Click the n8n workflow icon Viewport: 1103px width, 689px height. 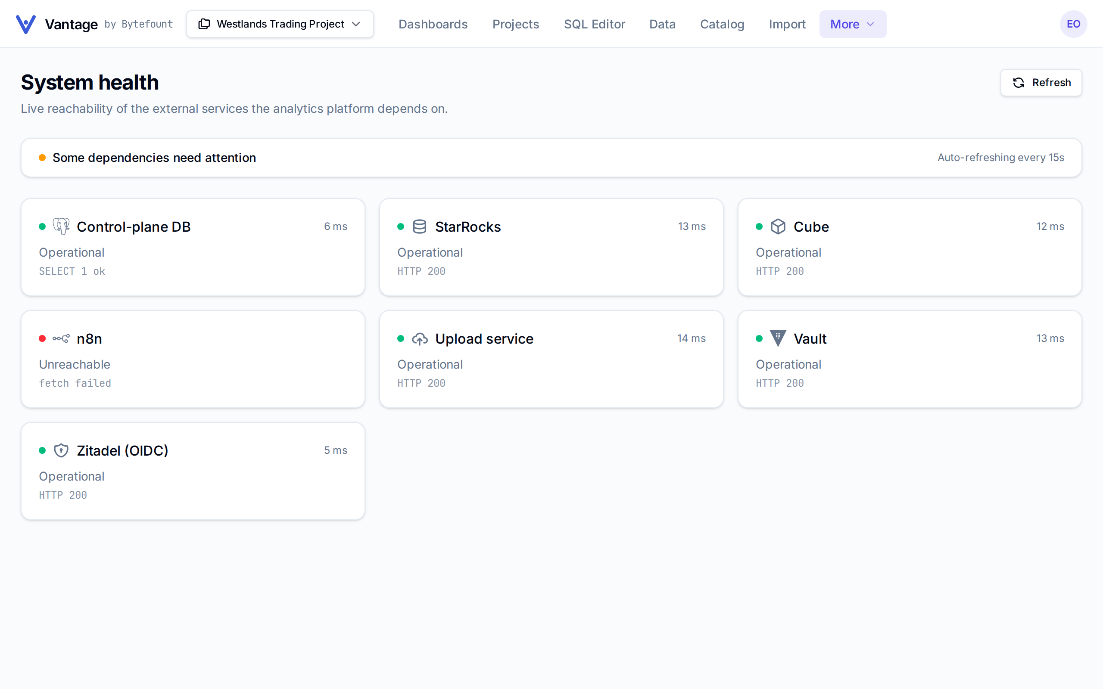(x=61, y=338)
